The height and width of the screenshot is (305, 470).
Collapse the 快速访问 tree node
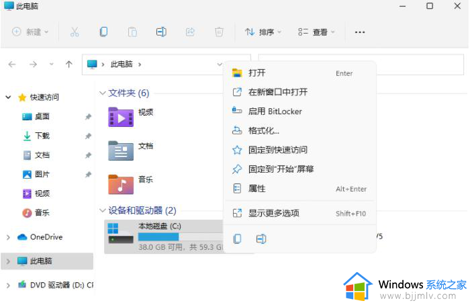(8, 97)
